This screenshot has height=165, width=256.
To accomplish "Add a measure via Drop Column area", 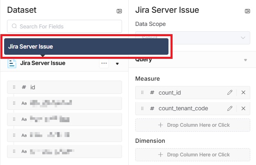I will 192,125.
